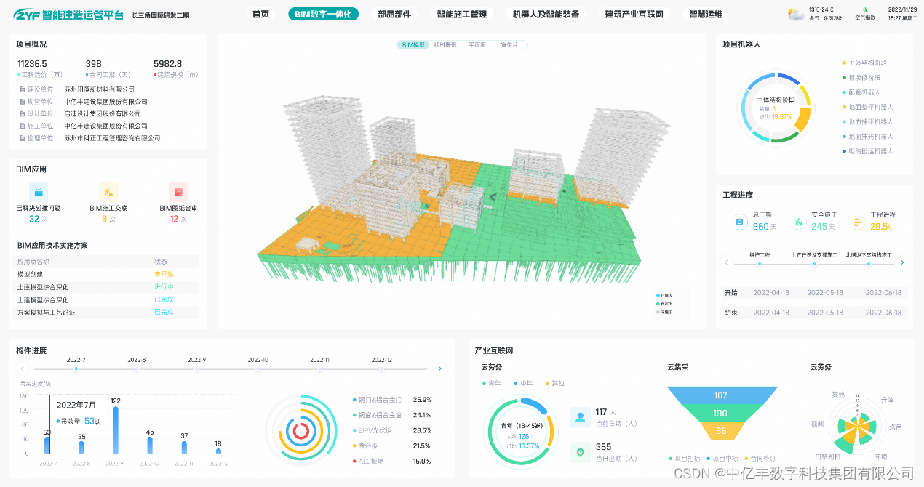Click the 设计单位 row icon
Screen dimensions: 924x487
[x=22, y=114]
